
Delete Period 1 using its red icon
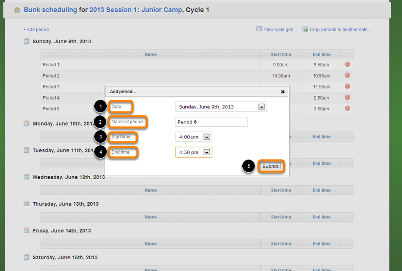[x=347, y=64]
